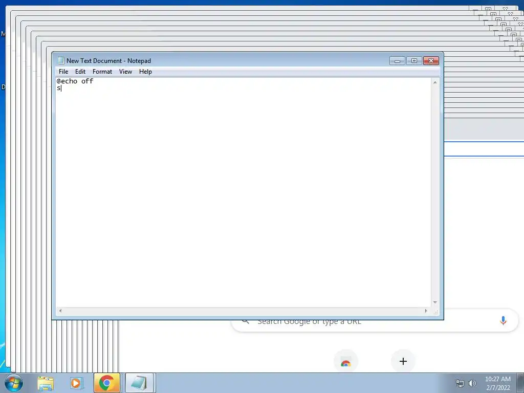
Task: Click the Show desktop button on the taskbar
Action: coord(520,383)
